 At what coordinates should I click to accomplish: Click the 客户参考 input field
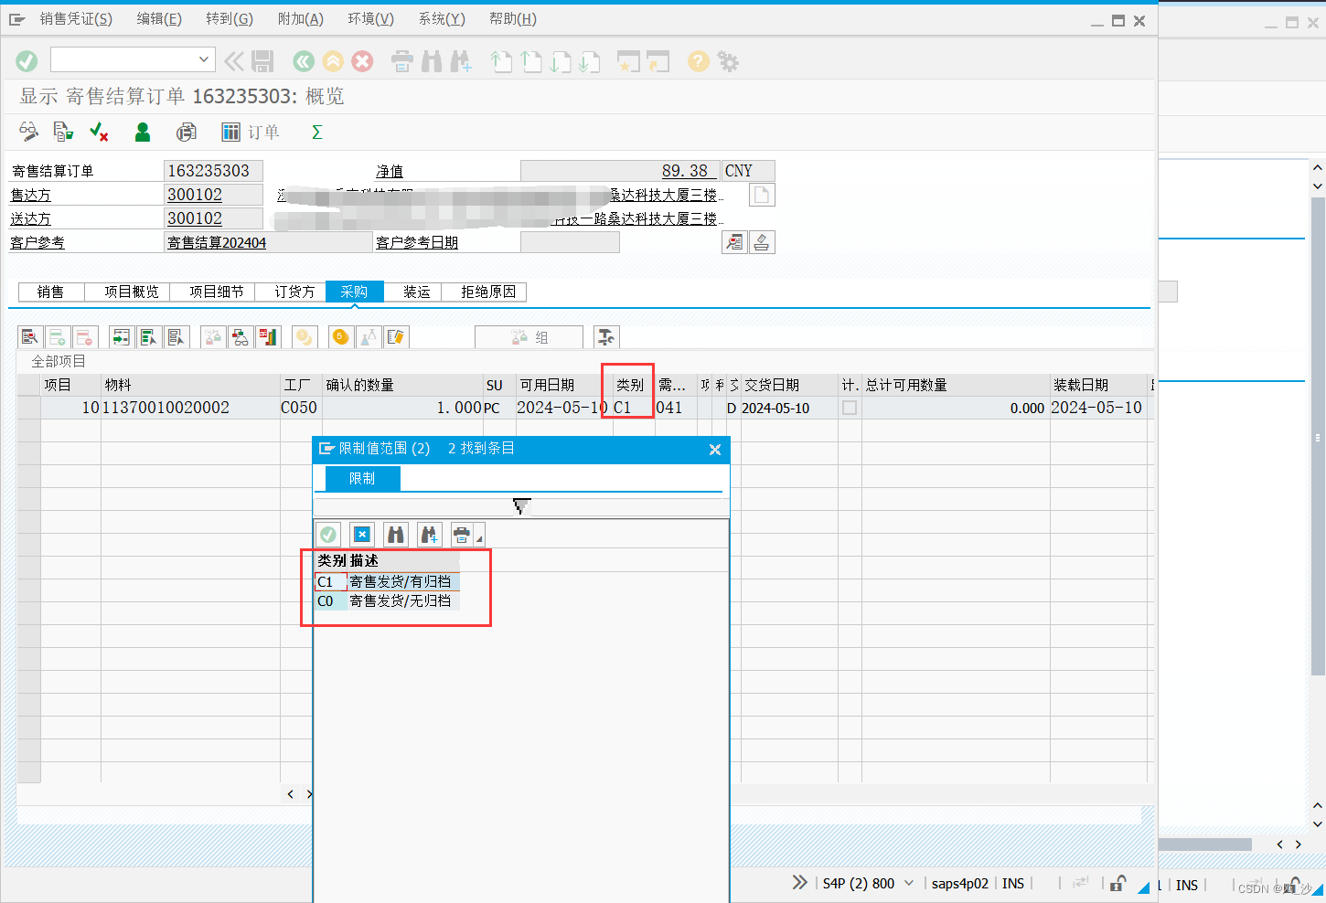point(267,241)
